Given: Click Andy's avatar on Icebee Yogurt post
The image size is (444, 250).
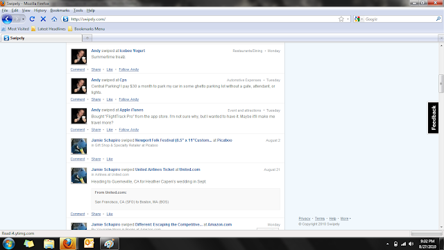Looking at the screenshot, I should point(79,57).
